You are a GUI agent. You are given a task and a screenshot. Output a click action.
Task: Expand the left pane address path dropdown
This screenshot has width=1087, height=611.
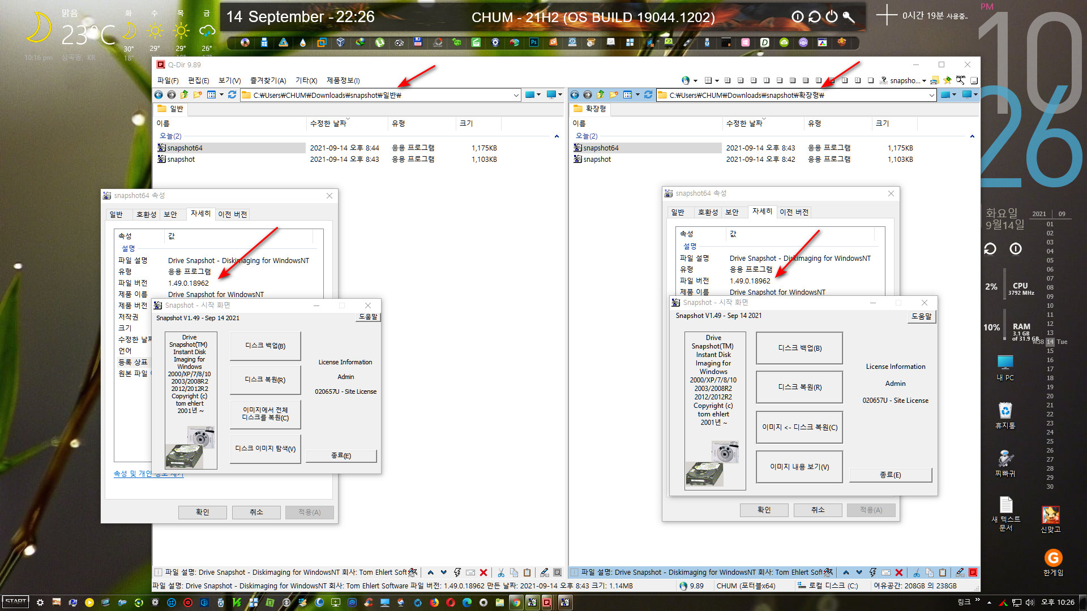click(x=516, y=95)
